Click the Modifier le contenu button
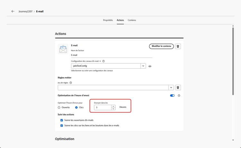The width and height of the screenshot is (241, 148). click(x=161, y=46)
